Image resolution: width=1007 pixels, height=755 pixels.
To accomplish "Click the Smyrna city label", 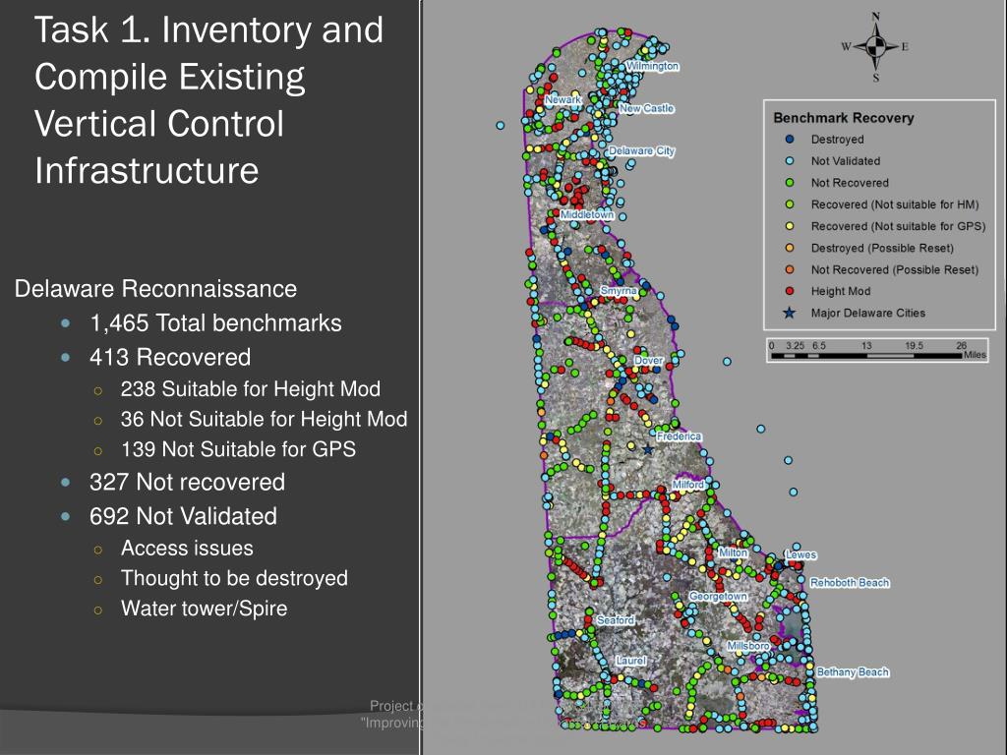I will coord(619,291).
